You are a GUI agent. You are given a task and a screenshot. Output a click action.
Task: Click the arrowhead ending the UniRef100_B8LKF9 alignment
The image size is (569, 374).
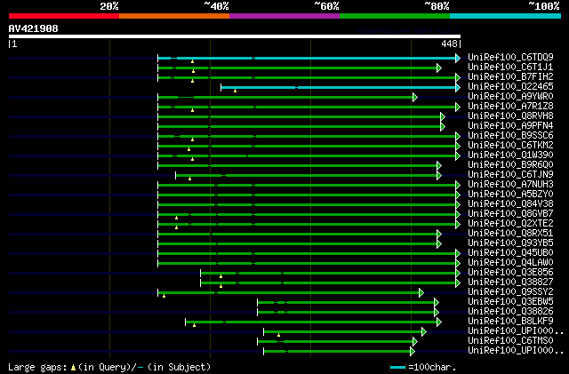[x=439, y=322]
